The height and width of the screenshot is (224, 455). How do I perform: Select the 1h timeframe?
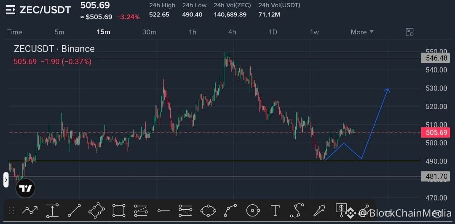click(193, 32)
